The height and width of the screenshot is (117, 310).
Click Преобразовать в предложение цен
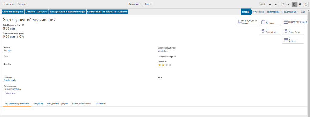(68, 12)
